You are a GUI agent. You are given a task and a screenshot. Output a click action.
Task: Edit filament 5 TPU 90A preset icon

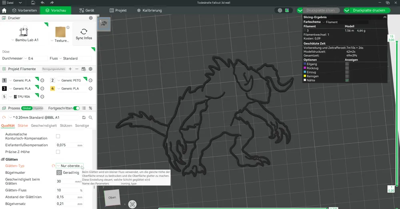point(42,97)
